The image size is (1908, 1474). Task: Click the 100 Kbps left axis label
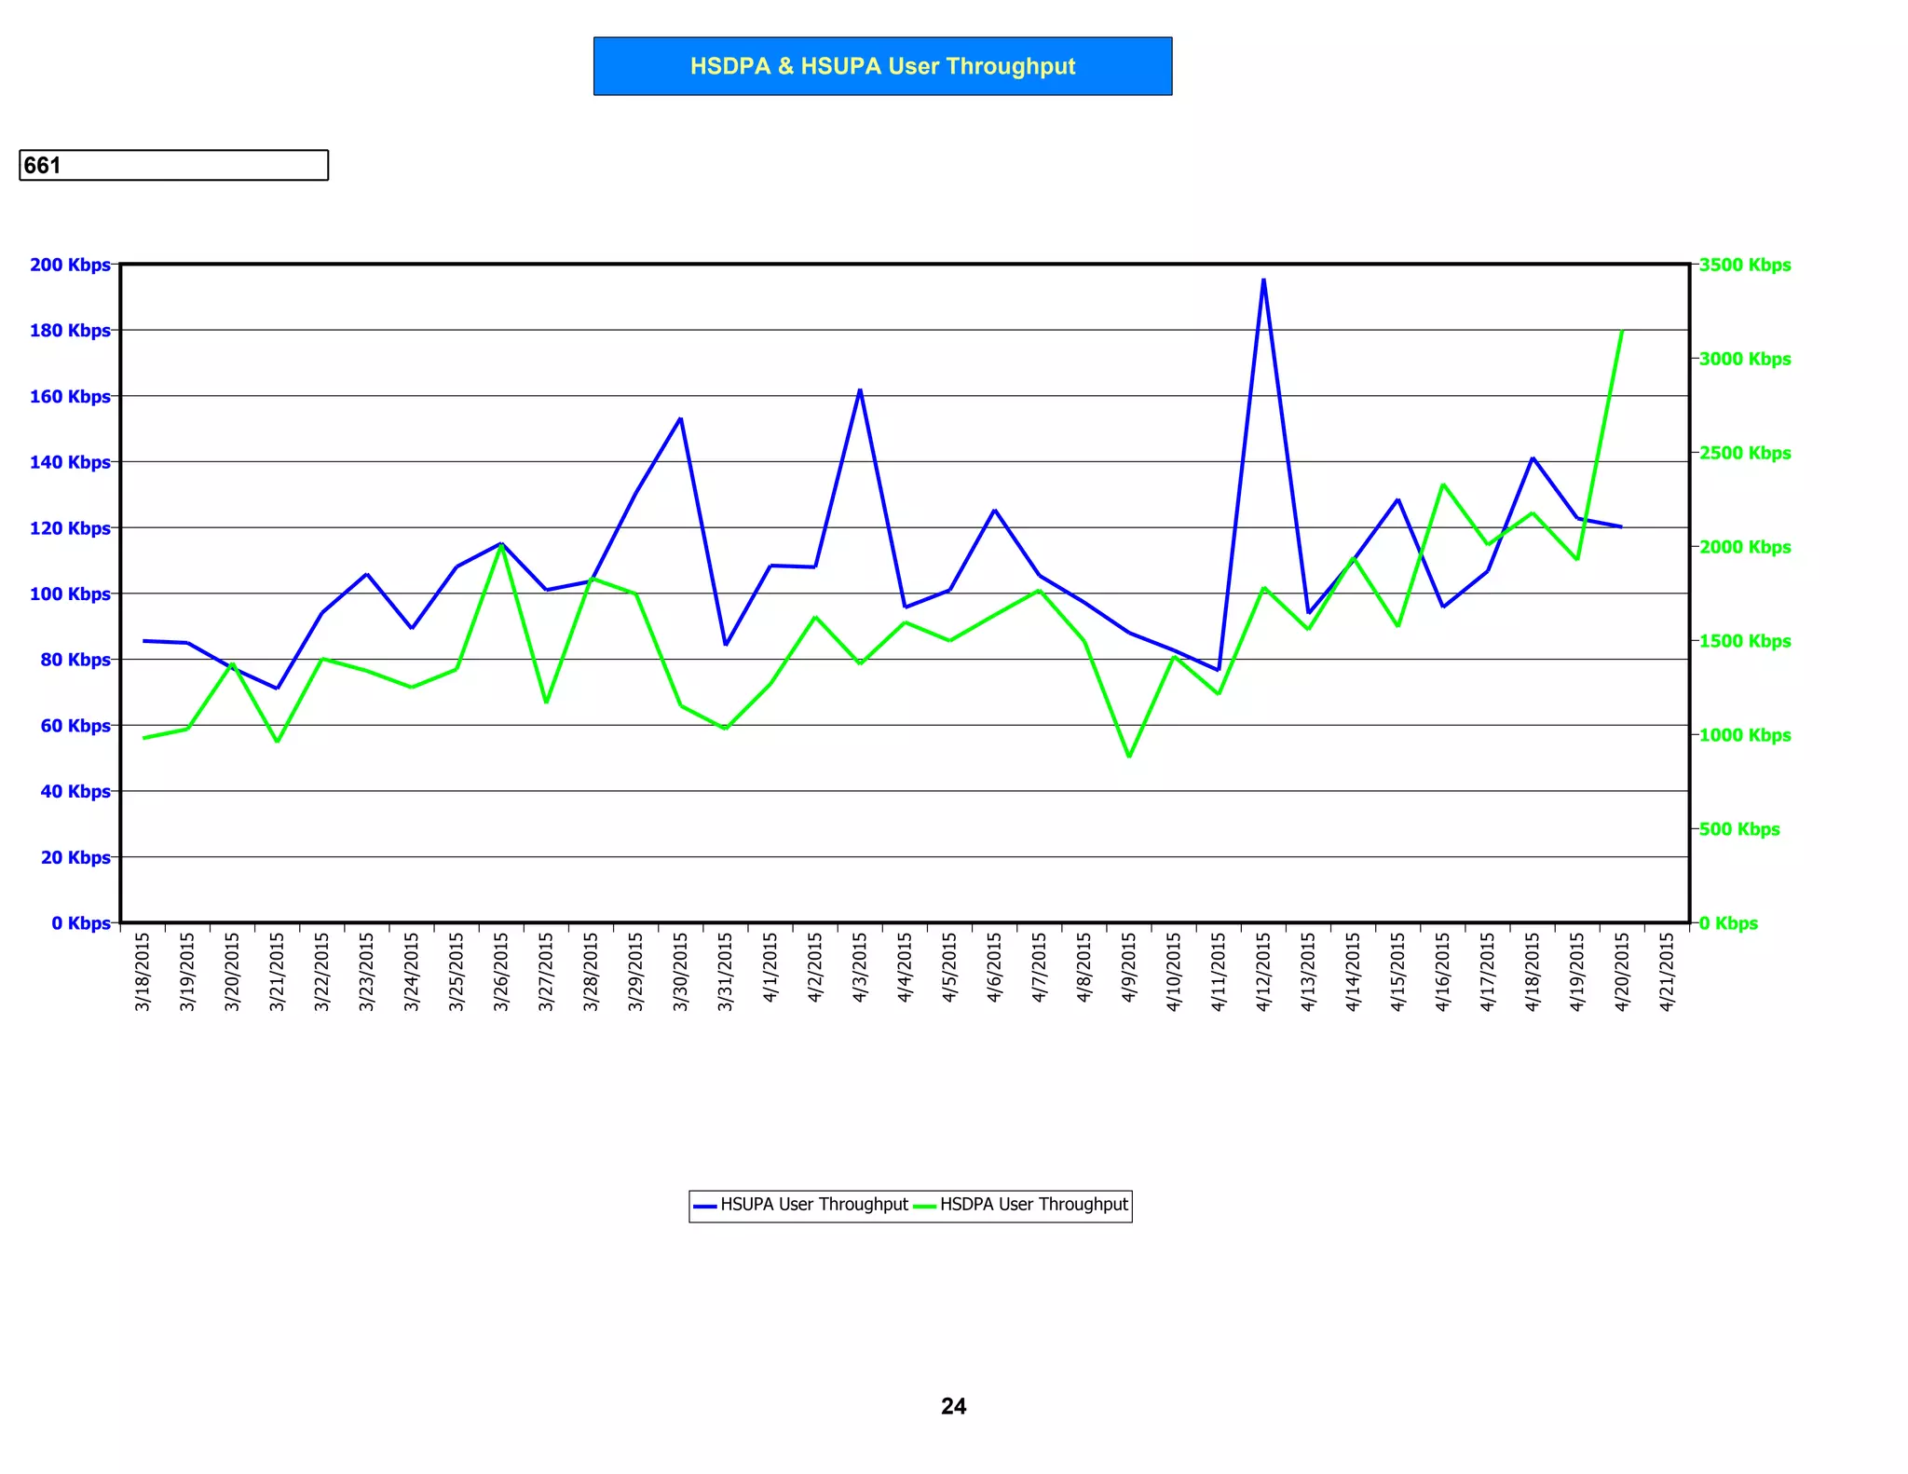70,594
